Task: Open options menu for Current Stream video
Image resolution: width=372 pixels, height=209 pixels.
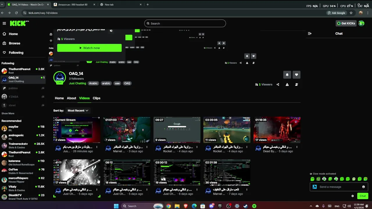Action: (97, 147)
